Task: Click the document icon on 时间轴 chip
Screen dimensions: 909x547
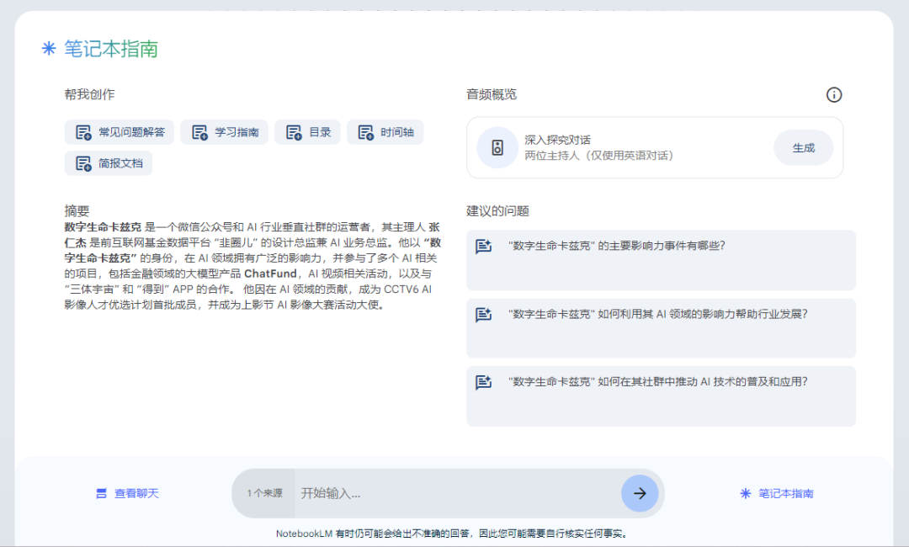Action: [366, 133]
